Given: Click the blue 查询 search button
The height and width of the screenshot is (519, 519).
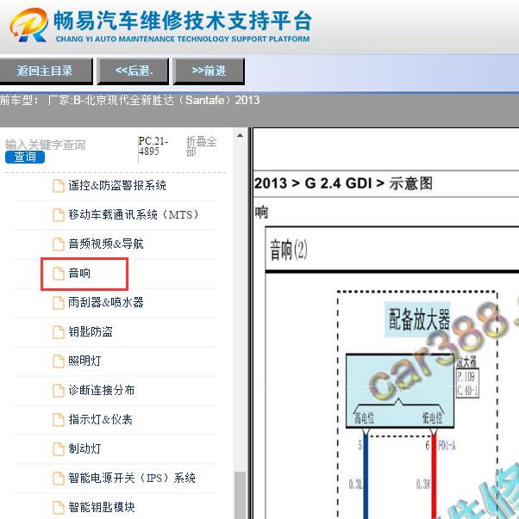Looking at the screenshot, I should [25, 157].
